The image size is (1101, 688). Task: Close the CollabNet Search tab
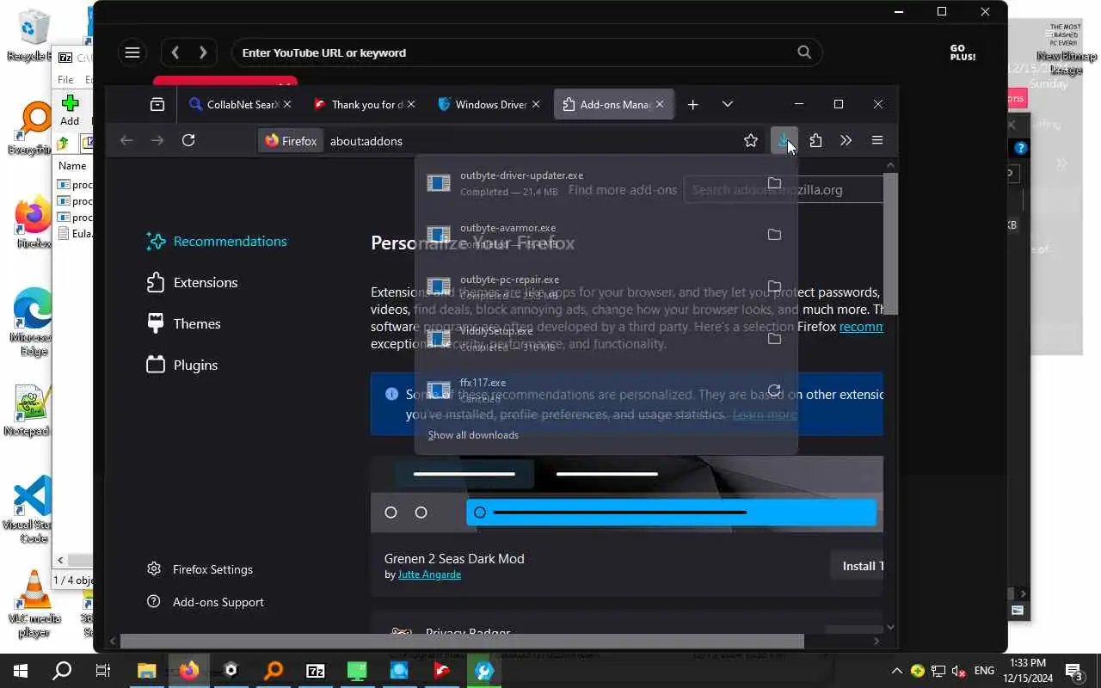(287, 104)
